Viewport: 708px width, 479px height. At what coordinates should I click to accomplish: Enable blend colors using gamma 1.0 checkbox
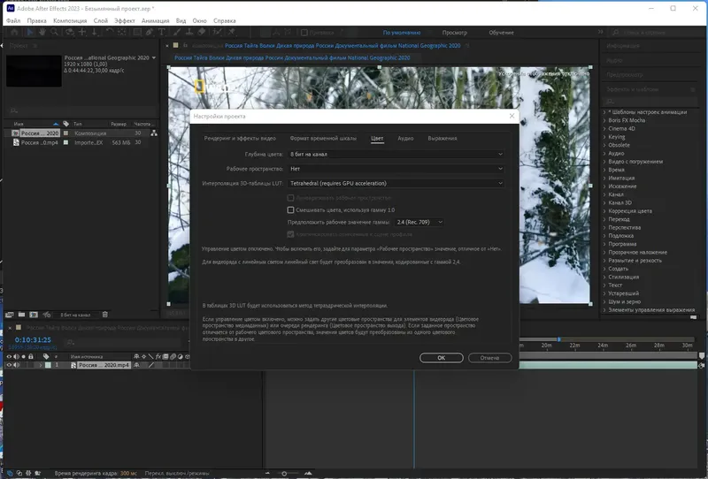[291, 209]
